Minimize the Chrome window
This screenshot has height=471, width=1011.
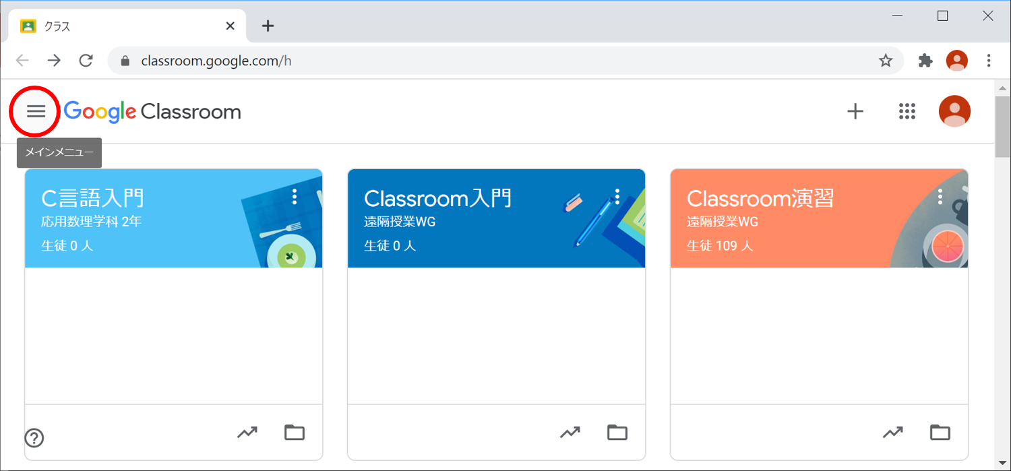coord(897,16)
